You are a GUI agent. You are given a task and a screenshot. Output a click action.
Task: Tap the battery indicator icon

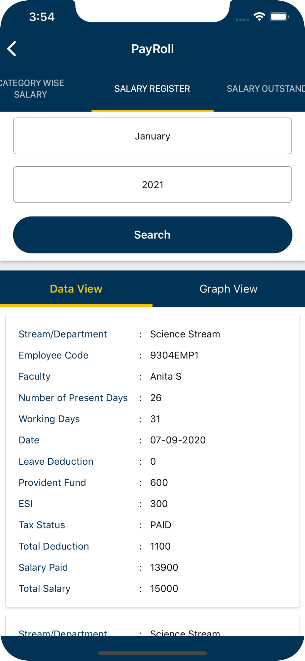279,17
